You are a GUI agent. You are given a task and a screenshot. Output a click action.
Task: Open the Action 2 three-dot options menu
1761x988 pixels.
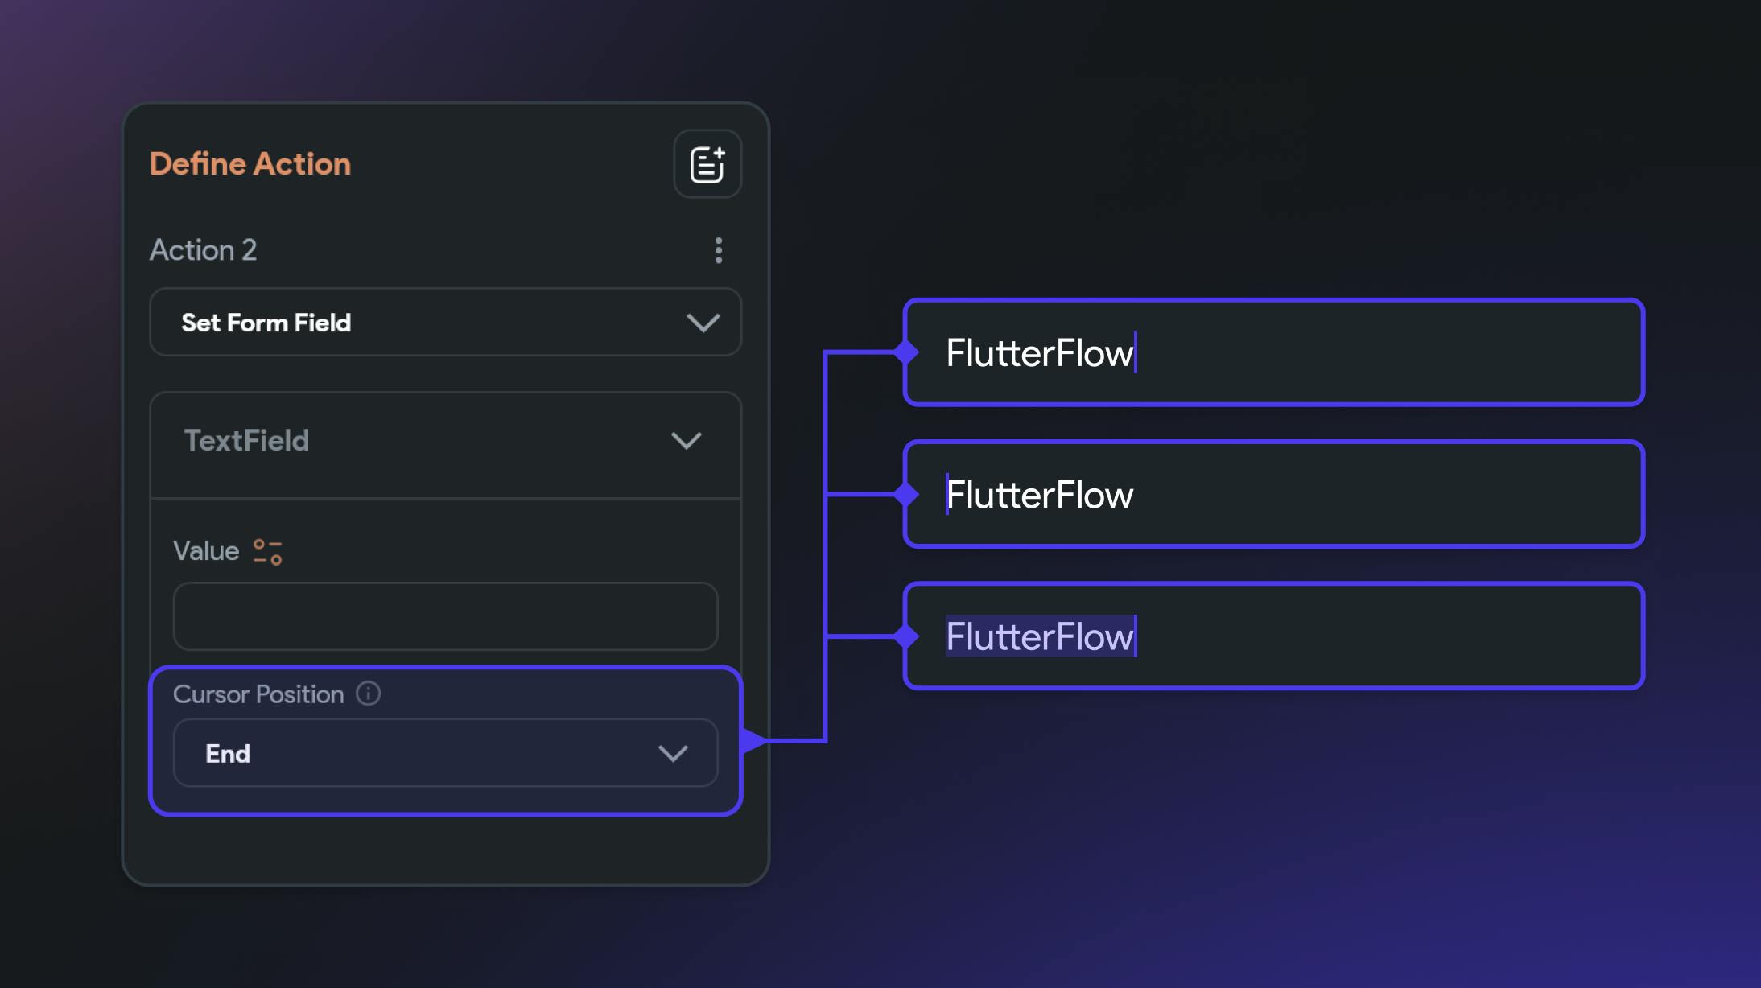coord(718,250)
